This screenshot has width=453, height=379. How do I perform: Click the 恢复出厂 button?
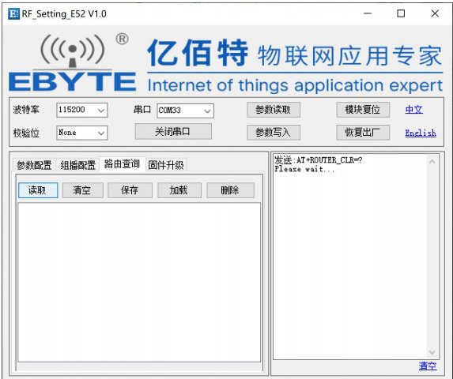click(x=363, y=133)
